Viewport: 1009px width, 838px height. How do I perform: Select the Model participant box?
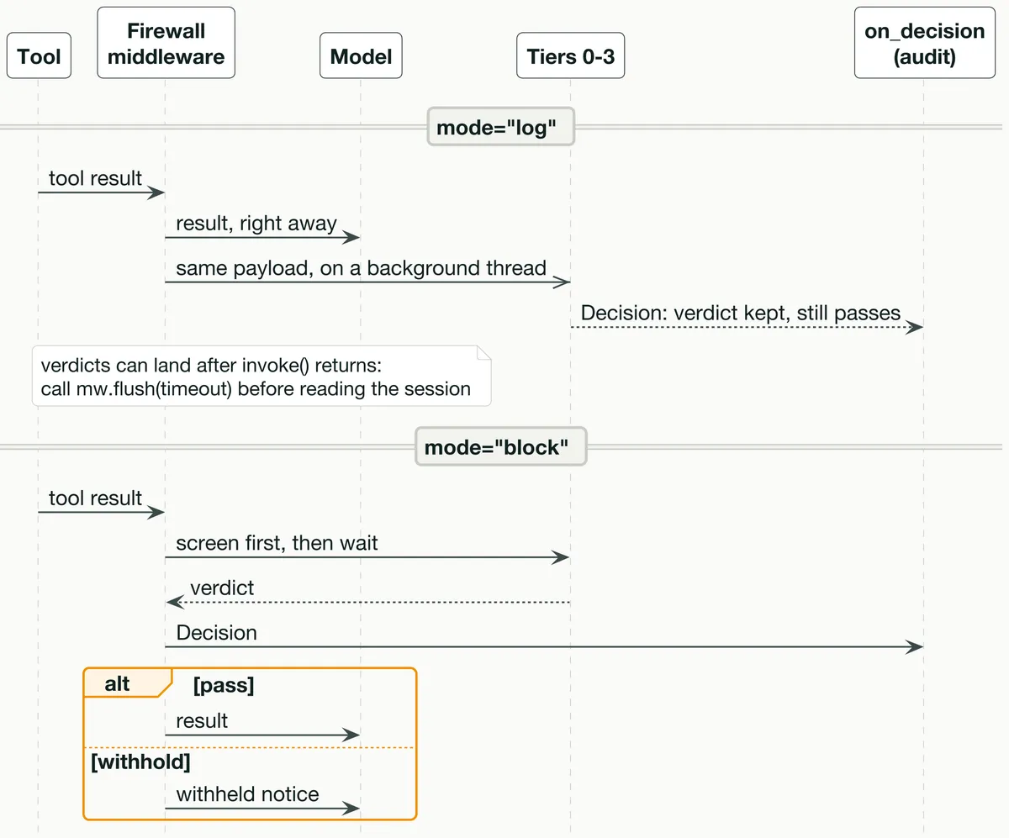tap(361, 56)
